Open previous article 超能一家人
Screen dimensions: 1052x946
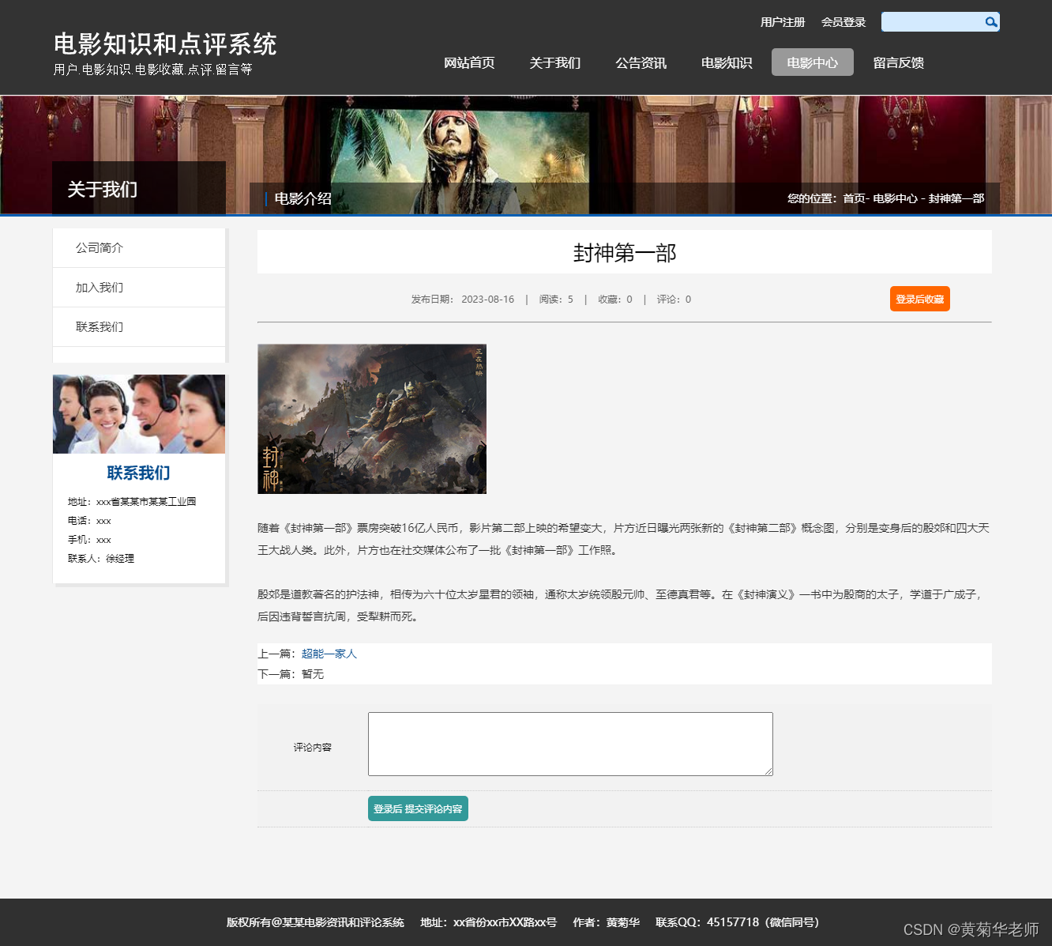tap(329, 654)
